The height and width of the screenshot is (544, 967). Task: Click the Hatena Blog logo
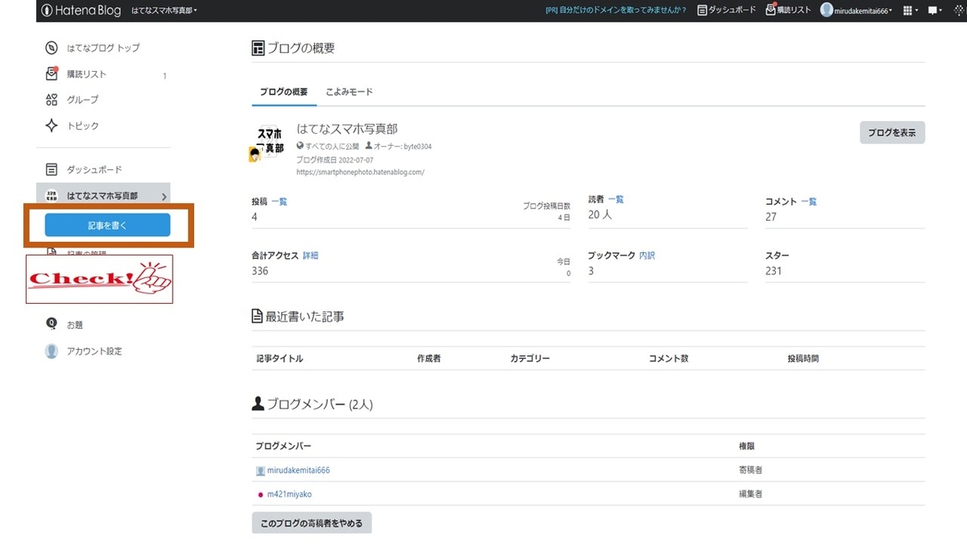pos(81,10)
